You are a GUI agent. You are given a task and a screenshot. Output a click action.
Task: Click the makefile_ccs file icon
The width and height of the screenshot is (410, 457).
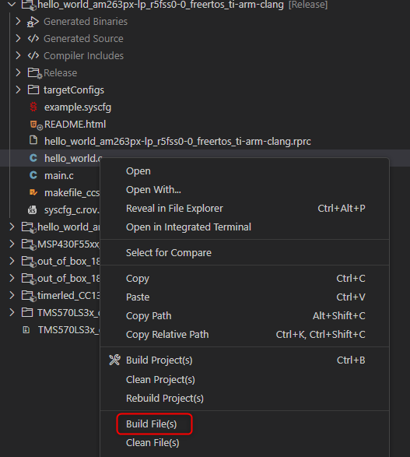[x=33, y=192]
